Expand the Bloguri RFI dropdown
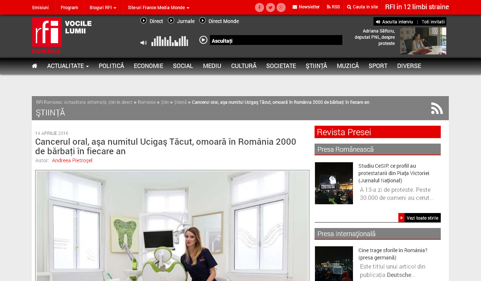The width and height of the screenshot is (481, 281). [103, 8]
